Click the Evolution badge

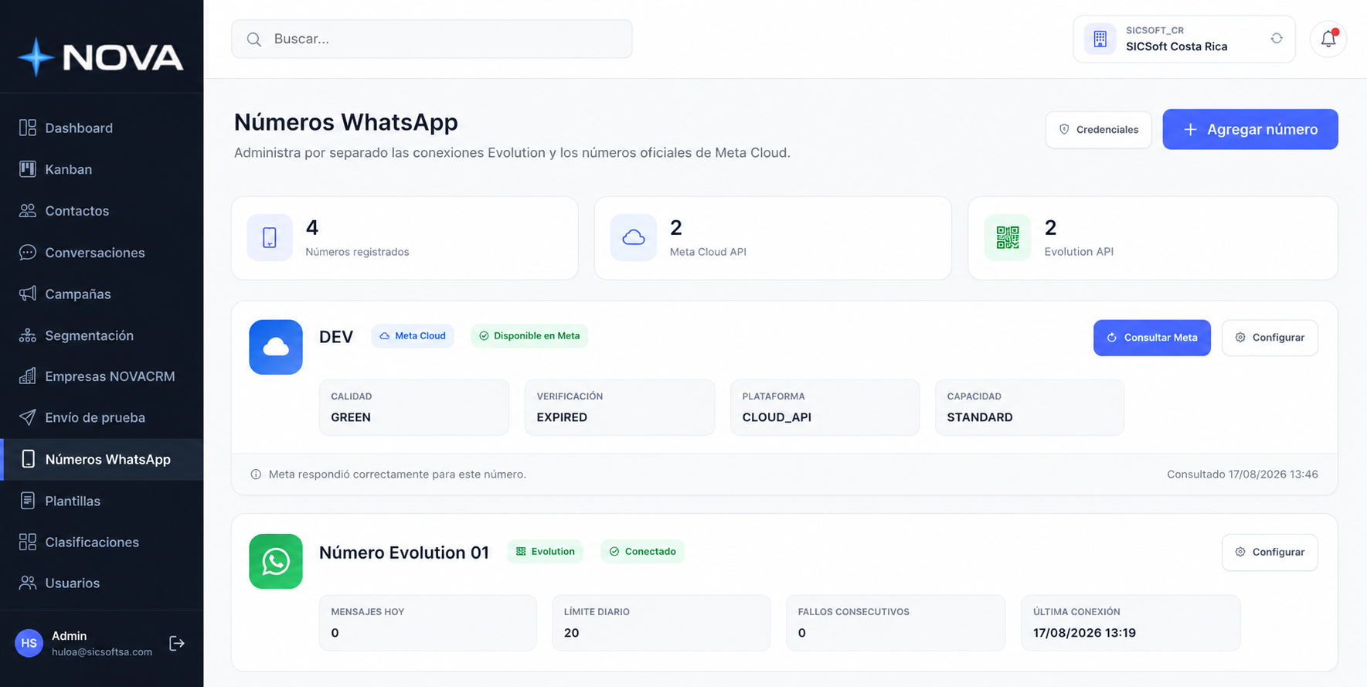[x=546, y=552]
